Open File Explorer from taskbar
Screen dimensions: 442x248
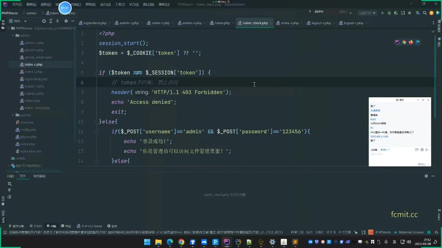158,242
